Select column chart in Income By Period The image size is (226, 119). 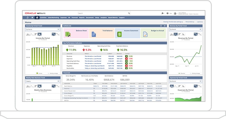(x=40, y=34)
